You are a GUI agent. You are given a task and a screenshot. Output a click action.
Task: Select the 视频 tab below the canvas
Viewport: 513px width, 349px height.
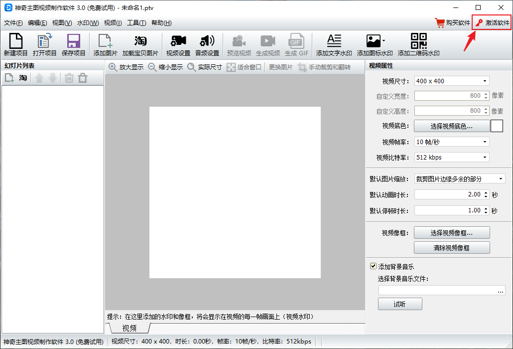(x=129, y=328)
